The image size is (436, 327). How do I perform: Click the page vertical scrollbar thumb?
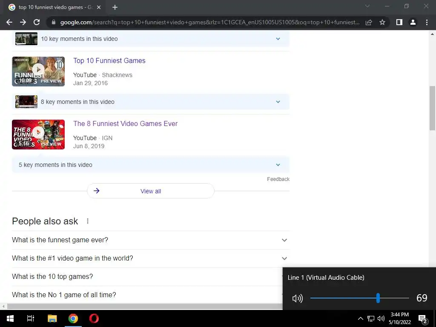pyautogui.click(x=432, y=108)
